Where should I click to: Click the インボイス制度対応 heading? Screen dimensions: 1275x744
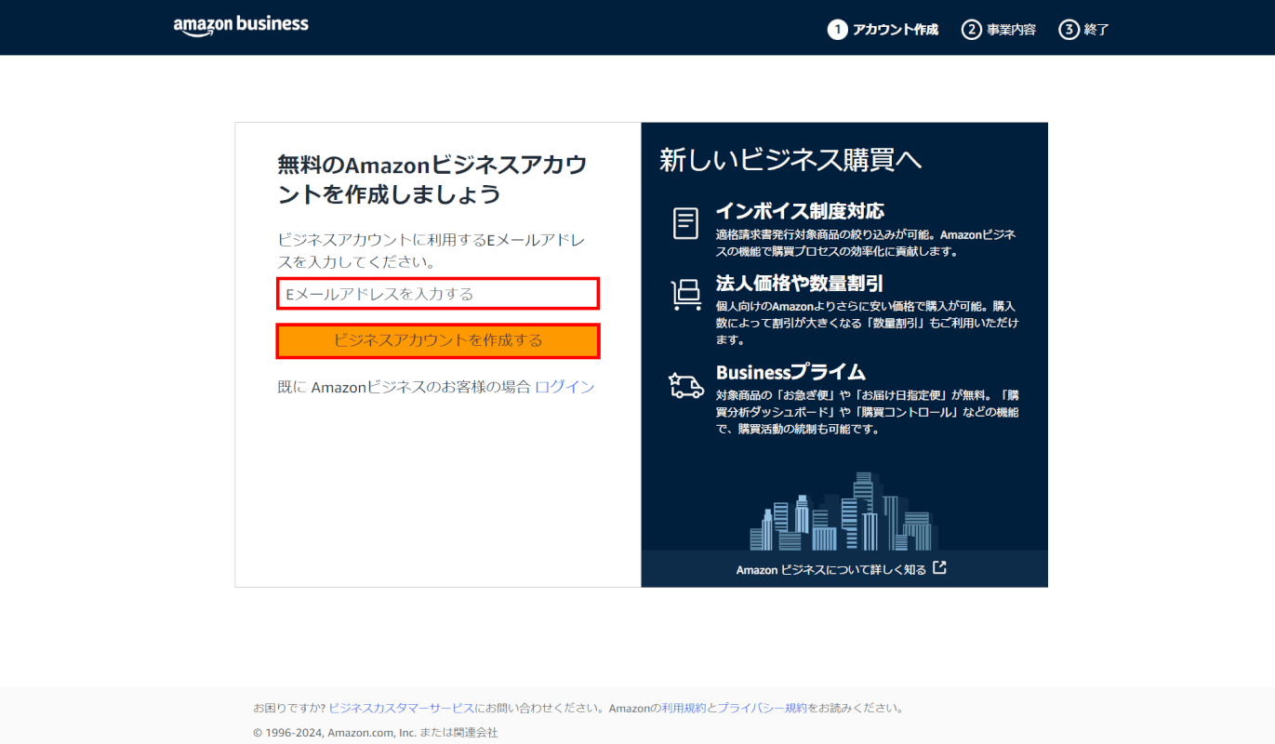point(800,211)
